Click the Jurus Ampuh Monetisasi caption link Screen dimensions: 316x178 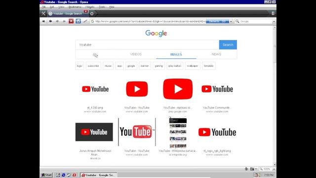coord(95,153)
